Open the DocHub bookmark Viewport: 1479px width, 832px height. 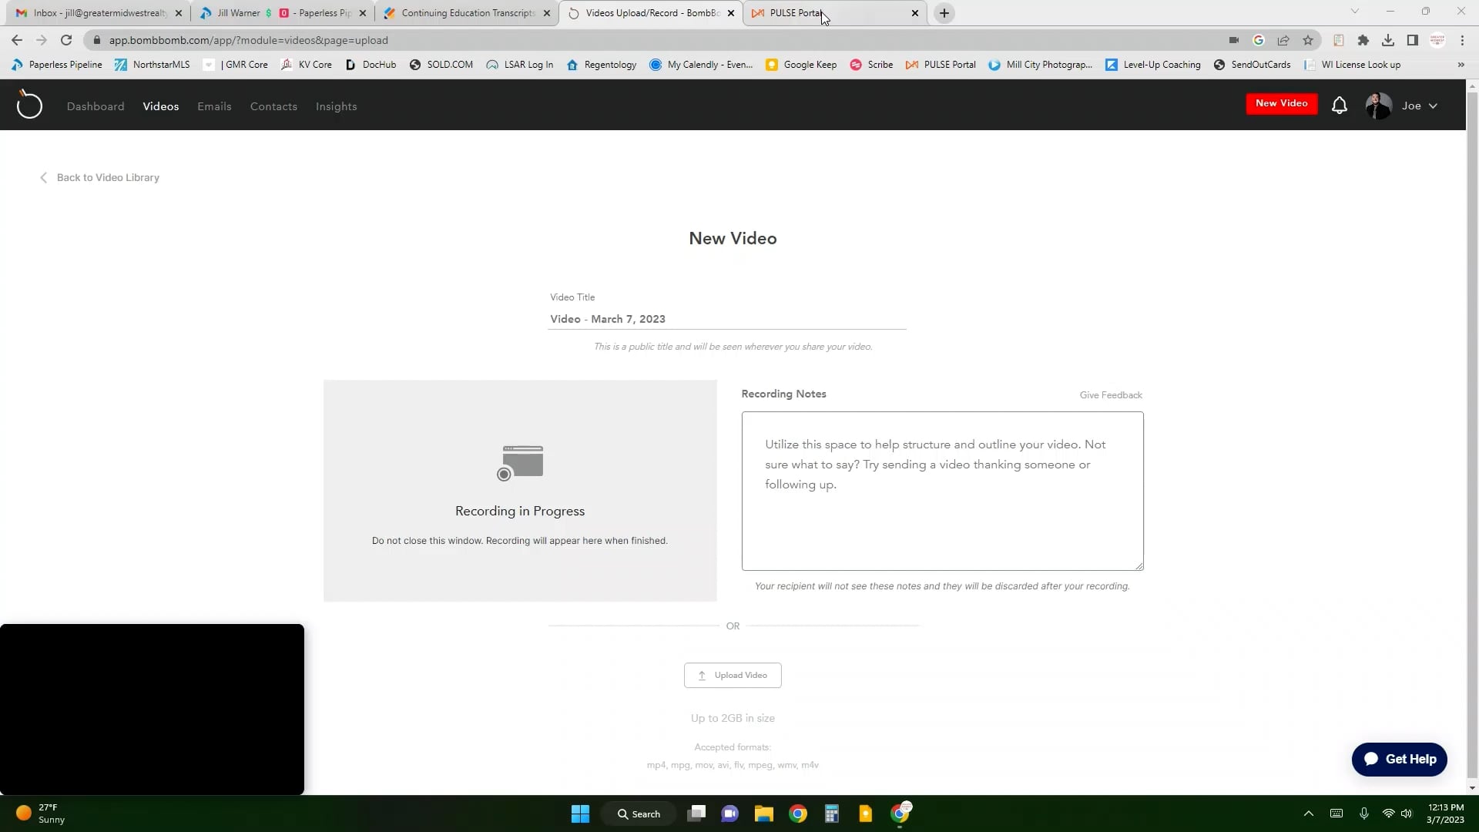[371, 65]
